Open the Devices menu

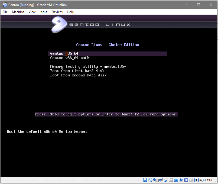[x=57, y=12]
